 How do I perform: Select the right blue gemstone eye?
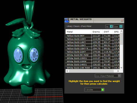point(34,55)
